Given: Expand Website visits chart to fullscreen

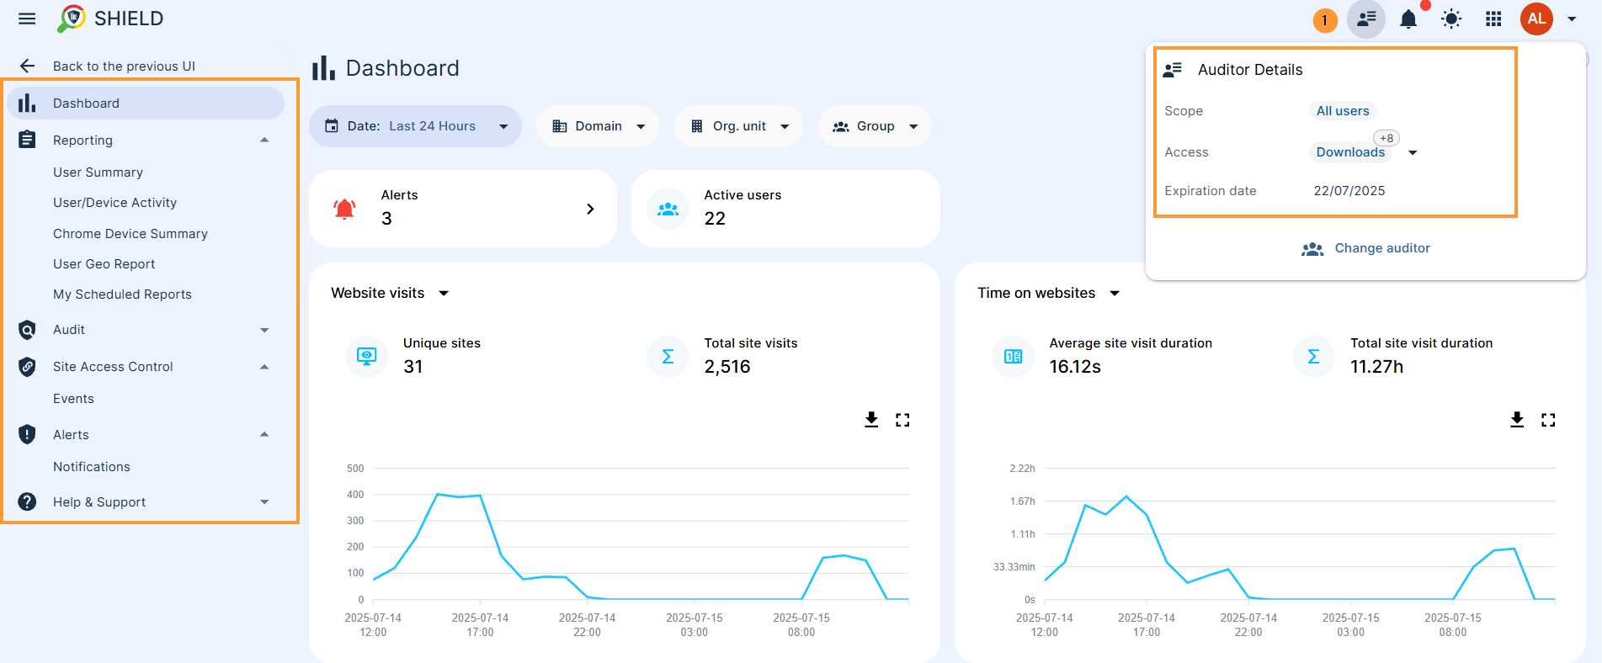Looking at the screenshot, I should coord(902,419).
